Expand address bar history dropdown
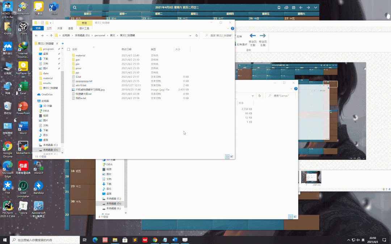Screen dimensions: 391x244 pos(190,35)
